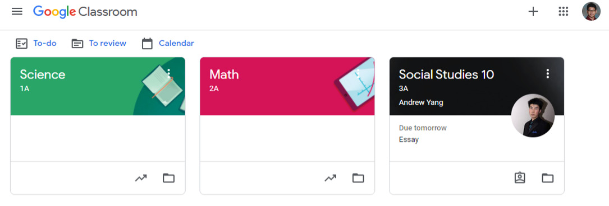Open the Science class title link
609x206 pixels.
point(43,74)
